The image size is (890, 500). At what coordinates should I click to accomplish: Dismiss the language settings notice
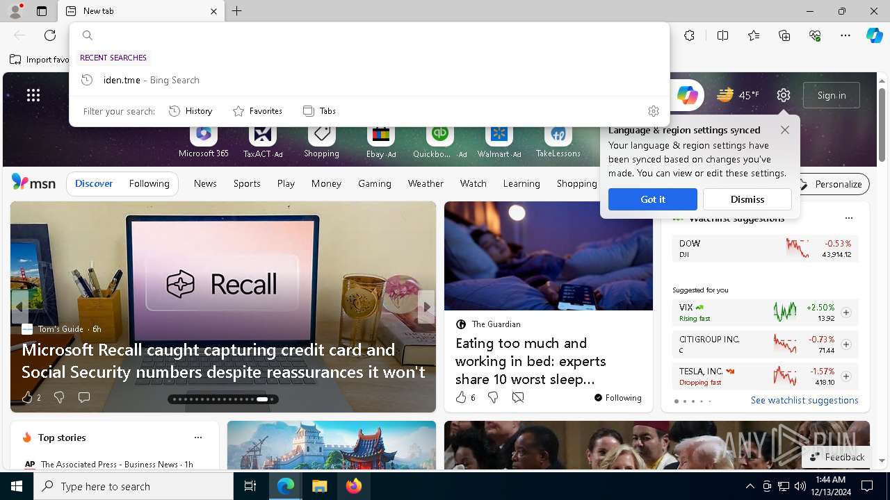(747, 199)
